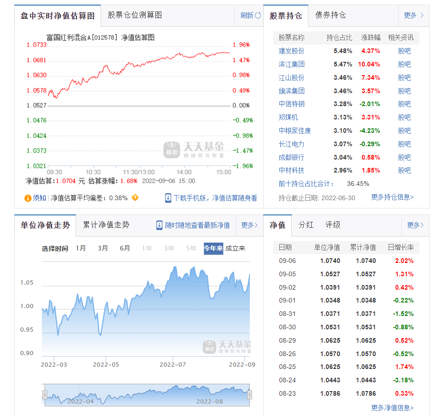Click the 08-23 net value date cell
This screenshot has width=431, height=416.
[287, 394]
